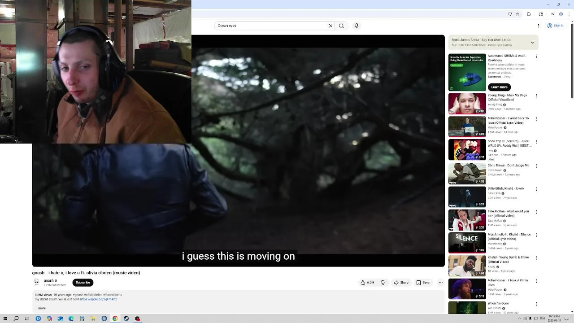Open options for Young Thug video
The height and width of the screenshot is (323, 574).
pyautogui.click(x=537, y=96)
